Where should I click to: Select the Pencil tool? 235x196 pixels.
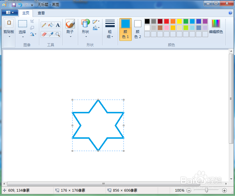tap(44, 25)
